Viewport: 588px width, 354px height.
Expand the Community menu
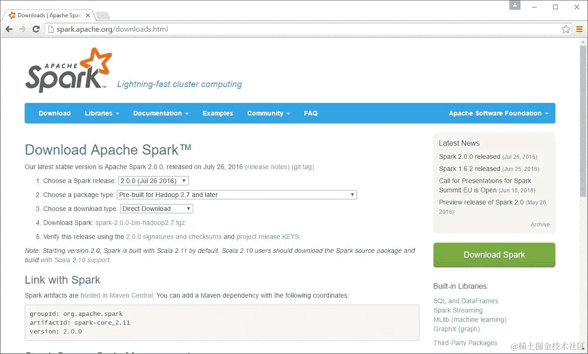(x=269, y=113)
